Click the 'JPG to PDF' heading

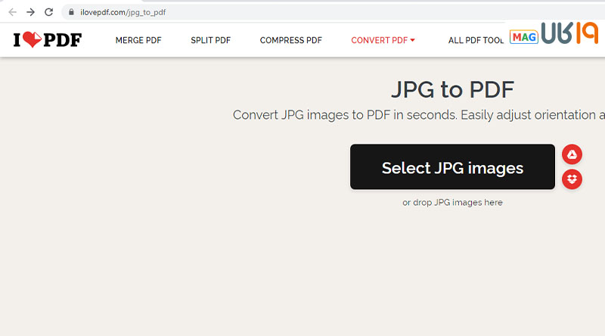[x=452, y=89]
